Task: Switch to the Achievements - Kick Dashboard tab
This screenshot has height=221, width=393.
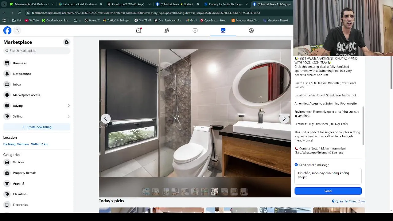Action: pos(32,4)
